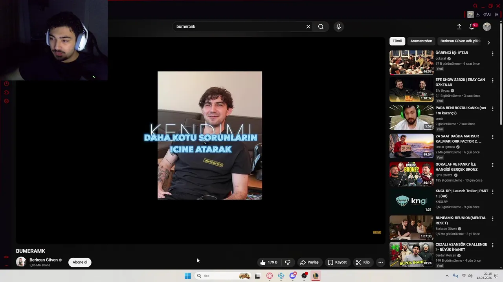Subscribe using the Abone ol button
The width and height of the screenshot is (503, 282).
pos(80,262)
